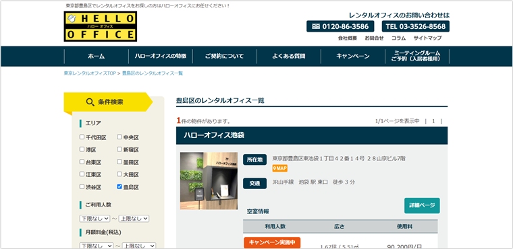
Task: Click the Hello Office logo
Action: [100, 26]
